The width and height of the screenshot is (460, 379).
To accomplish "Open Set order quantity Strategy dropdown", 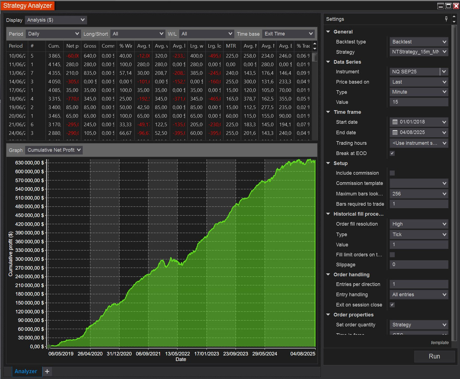I will coord(419,325).
